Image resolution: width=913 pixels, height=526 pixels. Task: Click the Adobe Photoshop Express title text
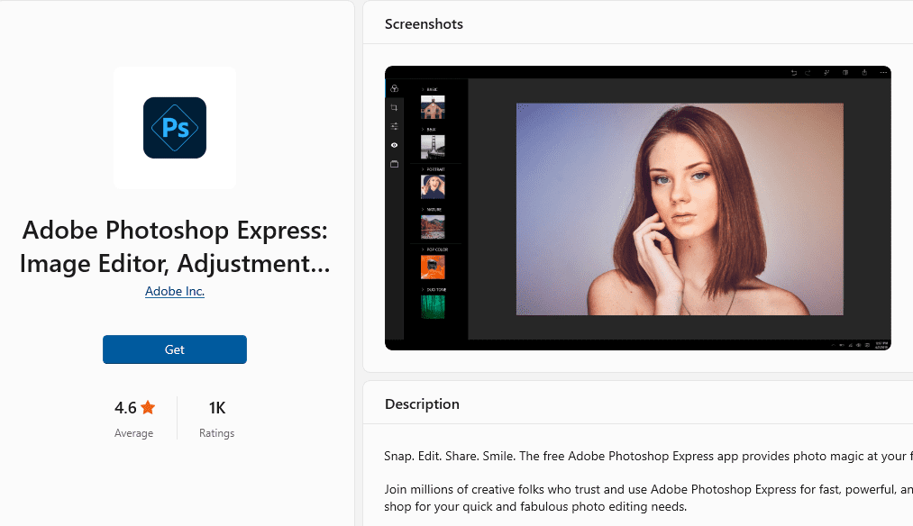click(x=175, y=247)
